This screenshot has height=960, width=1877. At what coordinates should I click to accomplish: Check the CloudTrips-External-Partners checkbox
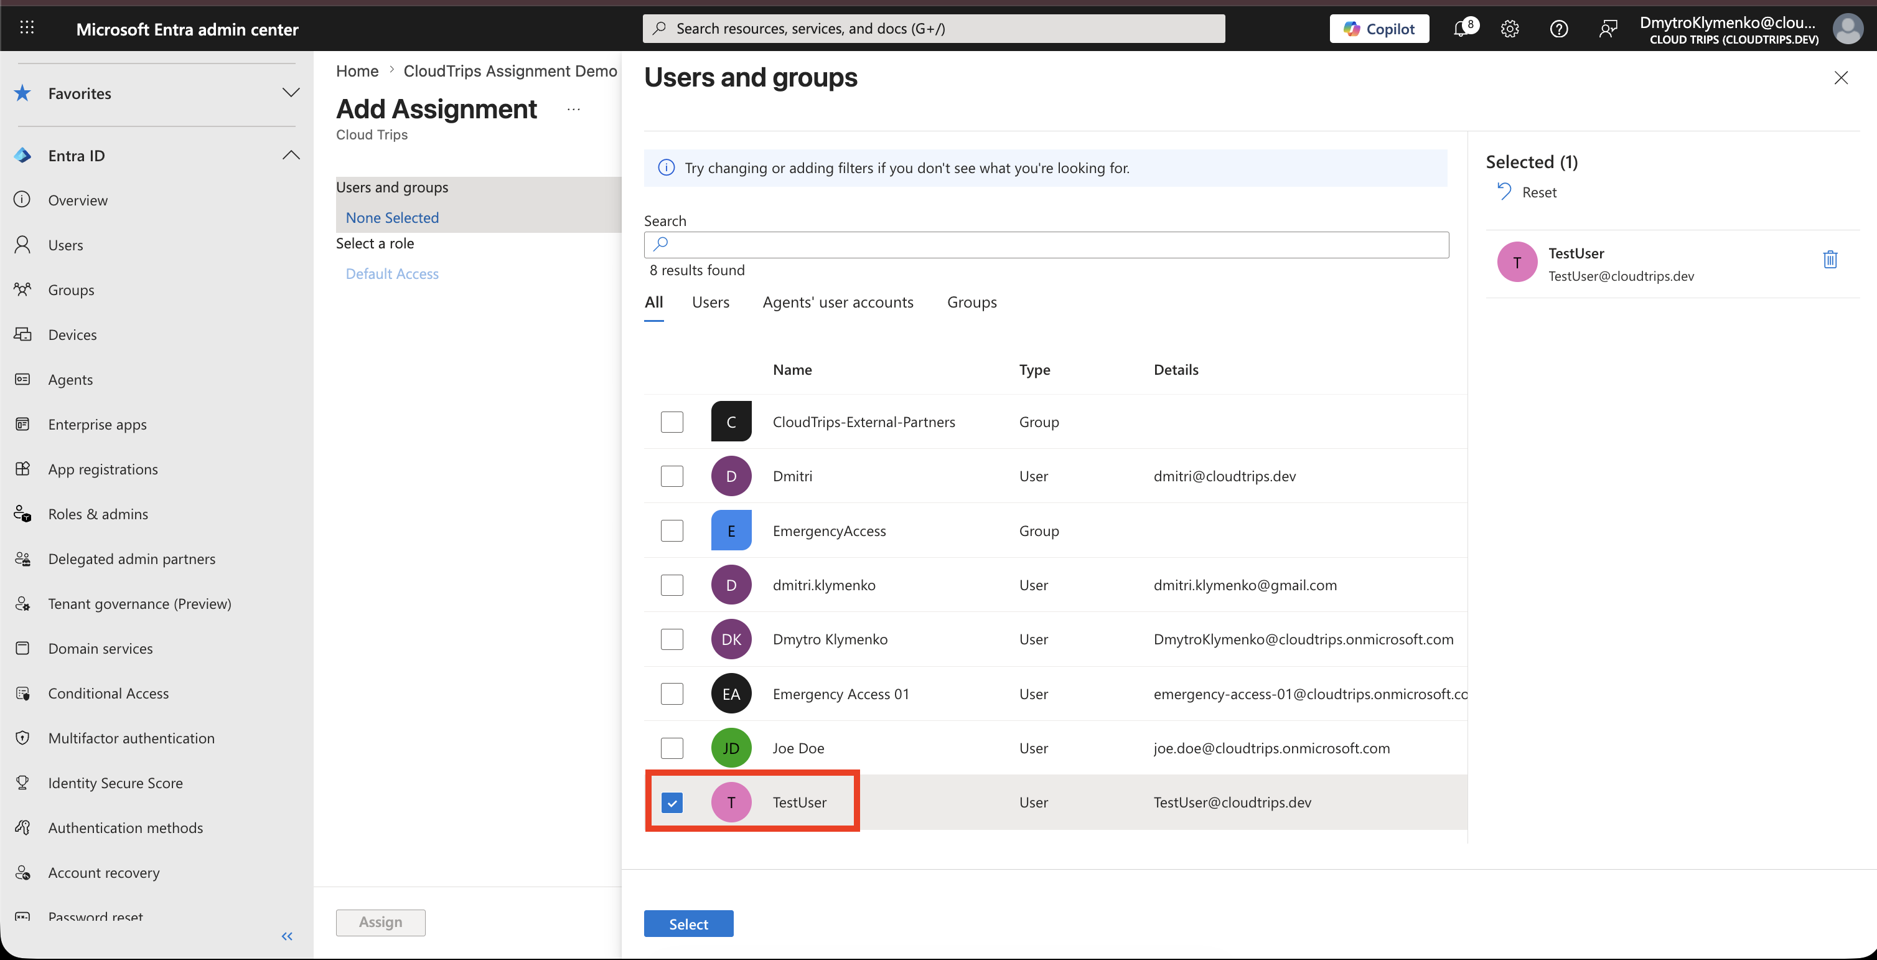click(x=672, y=421)
